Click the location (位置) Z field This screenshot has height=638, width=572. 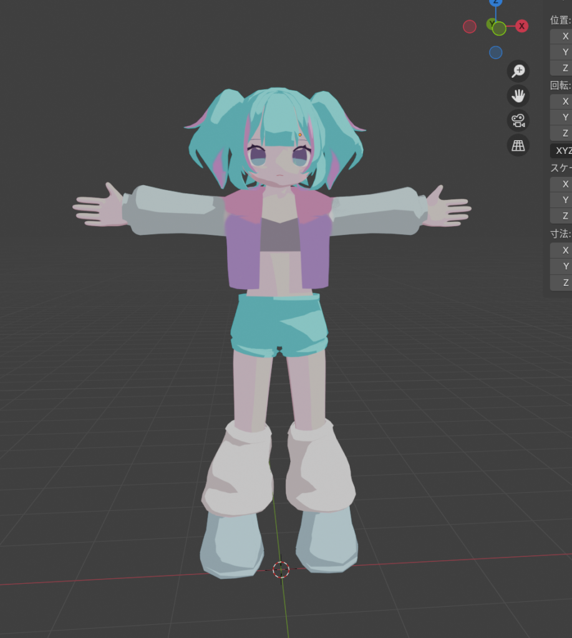coord(562,68)
